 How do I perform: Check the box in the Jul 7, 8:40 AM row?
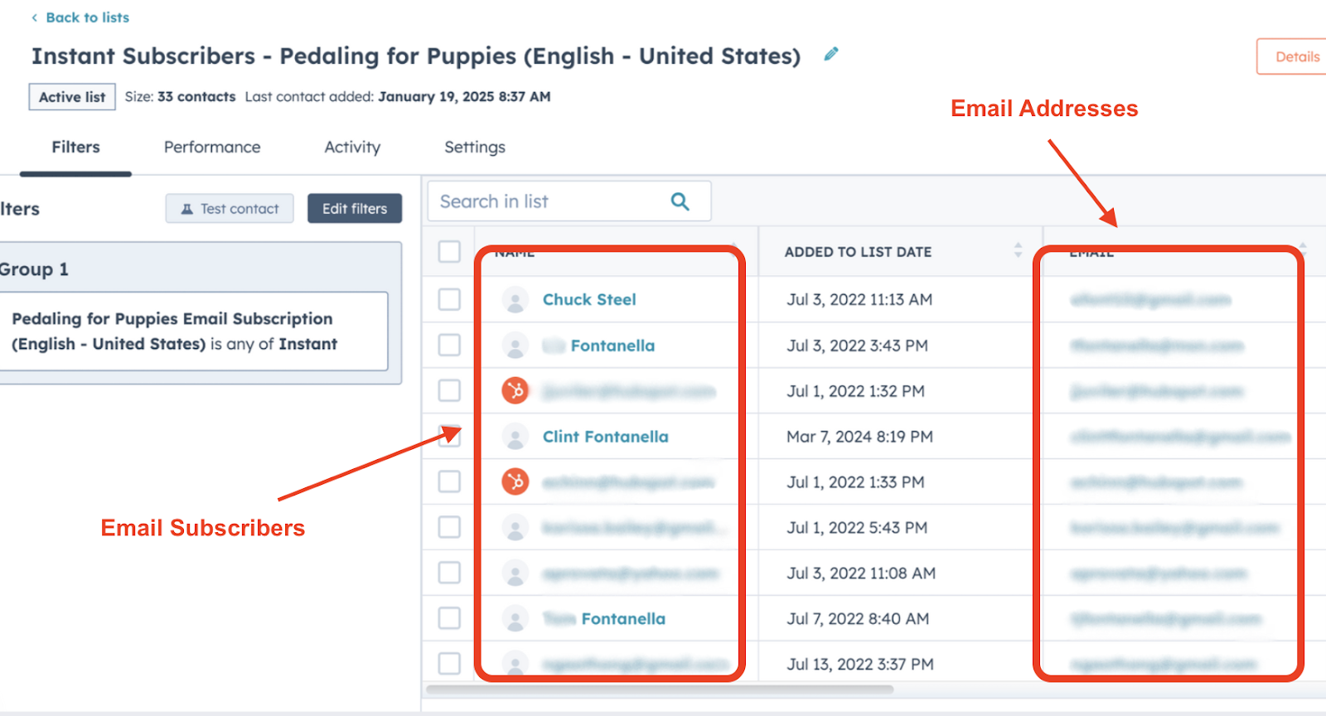[449, 618]
